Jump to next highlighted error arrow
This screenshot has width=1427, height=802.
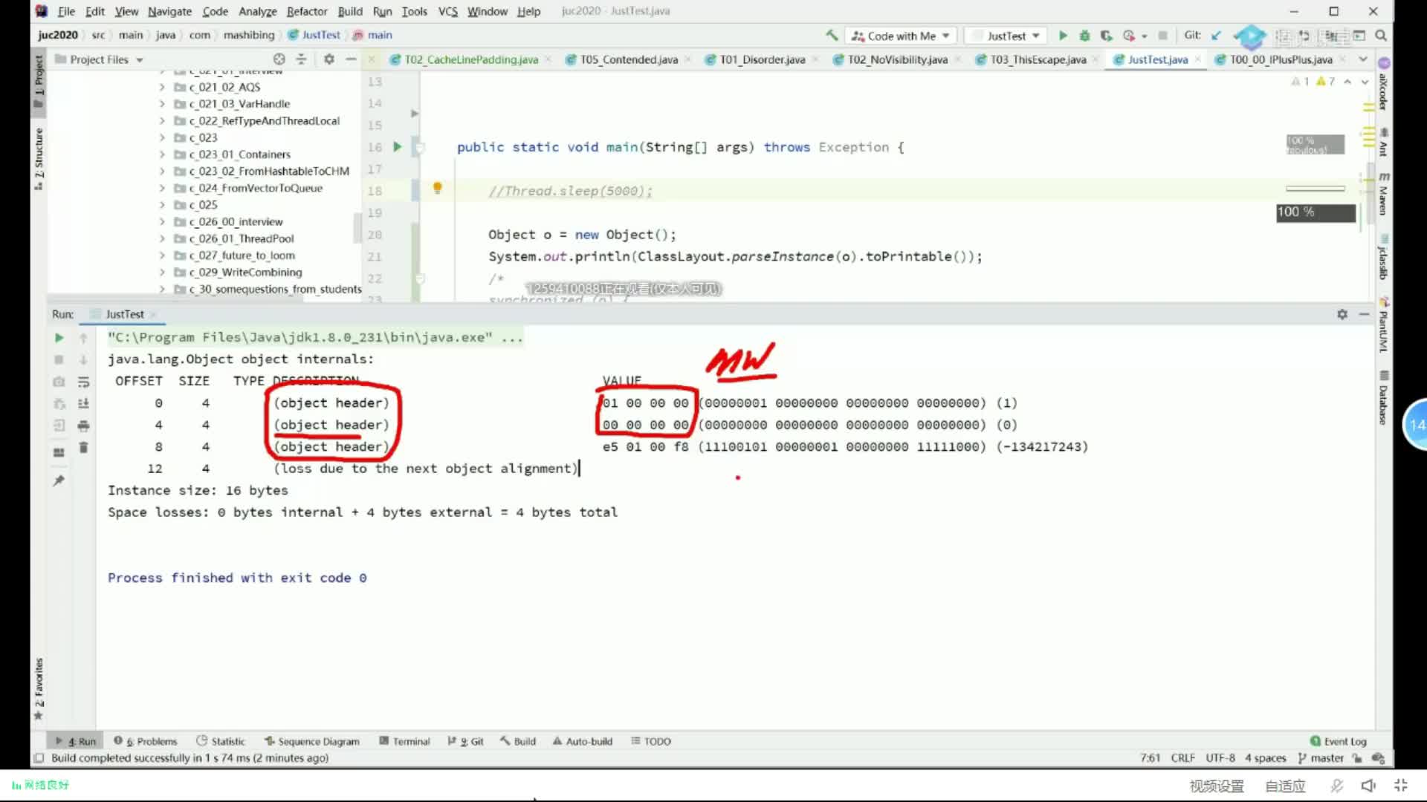pos(1365,82)
